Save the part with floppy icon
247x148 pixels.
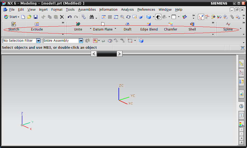36,17
